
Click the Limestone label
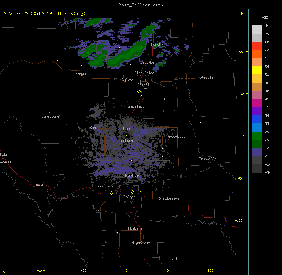click(50, 116)
